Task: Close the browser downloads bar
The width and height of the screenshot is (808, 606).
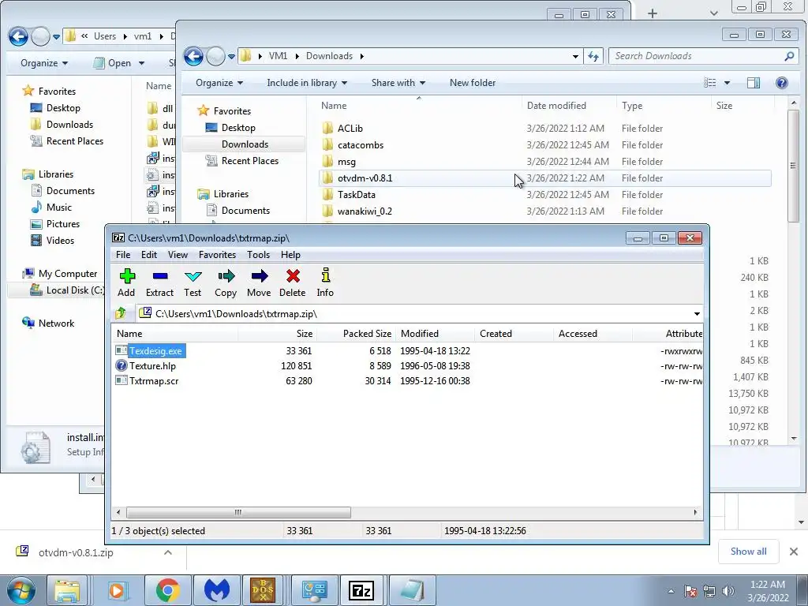Action: point(794,552)
